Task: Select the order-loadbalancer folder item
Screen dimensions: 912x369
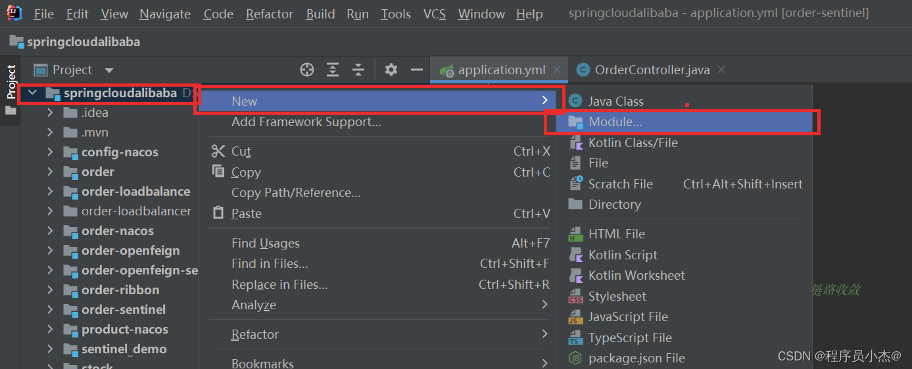Action: (x=136, y=211)
